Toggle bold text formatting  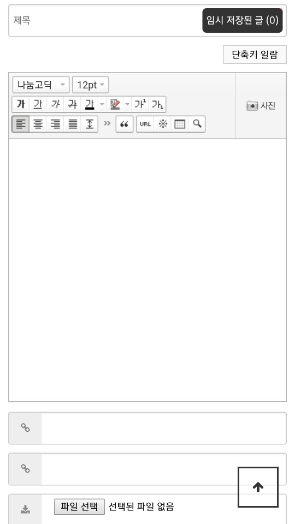(x=21, y=105)
